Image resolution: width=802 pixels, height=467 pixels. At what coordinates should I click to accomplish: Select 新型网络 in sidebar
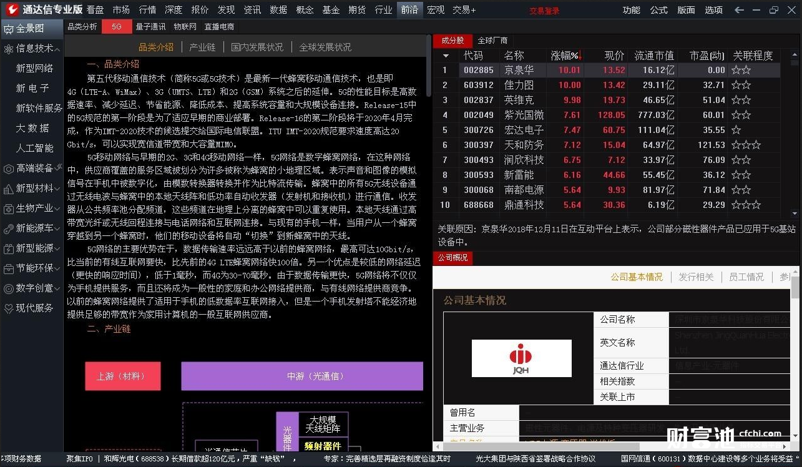[35, 69]
